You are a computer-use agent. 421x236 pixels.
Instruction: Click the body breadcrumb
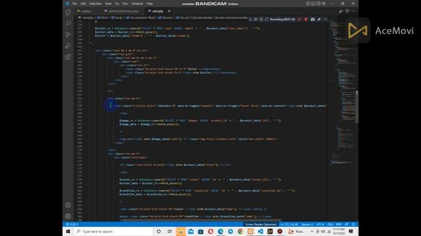118,18
